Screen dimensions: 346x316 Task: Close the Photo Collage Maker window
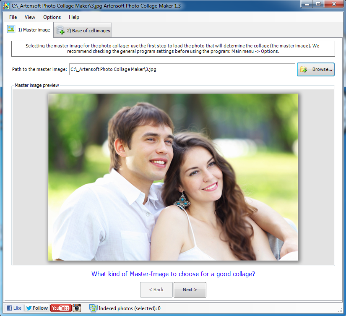tap(334, 4)
